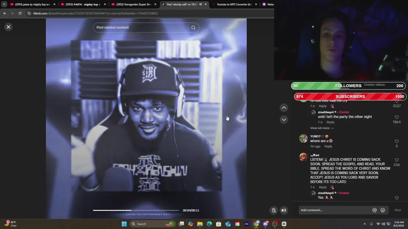Open File Explorer from the taskbar
Screen dimensions: 408x229
[x=200, y=224]
